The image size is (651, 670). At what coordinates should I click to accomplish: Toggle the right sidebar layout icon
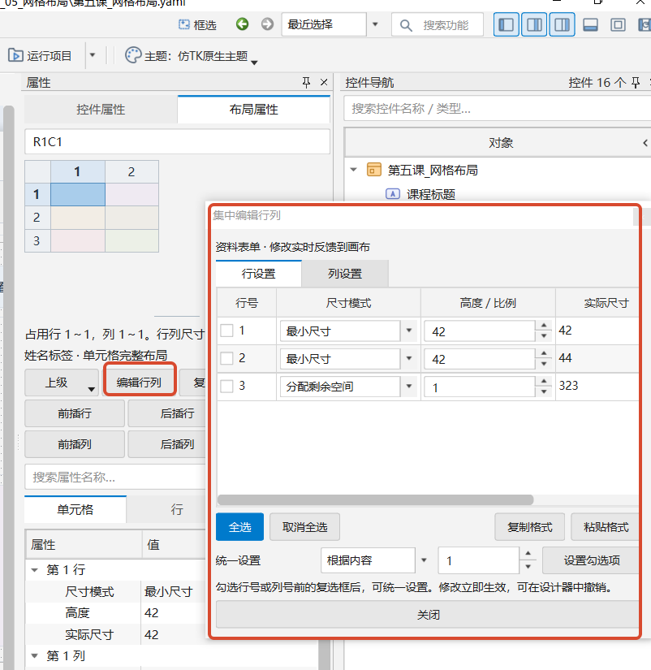tap(562, 24)
